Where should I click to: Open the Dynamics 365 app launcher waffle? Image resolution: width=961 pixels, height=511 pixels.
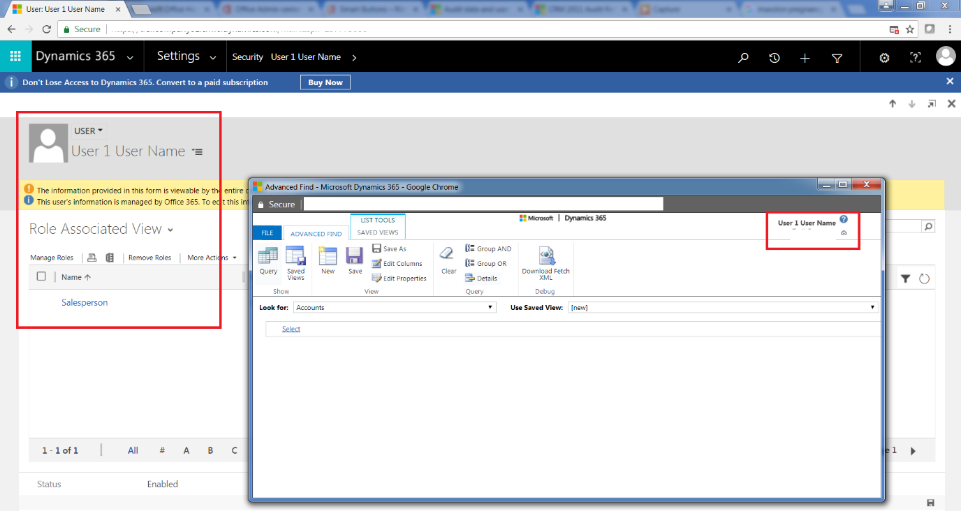[x=15, y=57]
